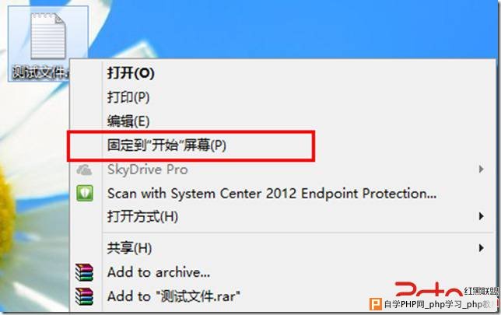This screenshot has height=315, width=501.
Task: Click the red 红黑联盟 watermark logo
Action: [447, 289]
